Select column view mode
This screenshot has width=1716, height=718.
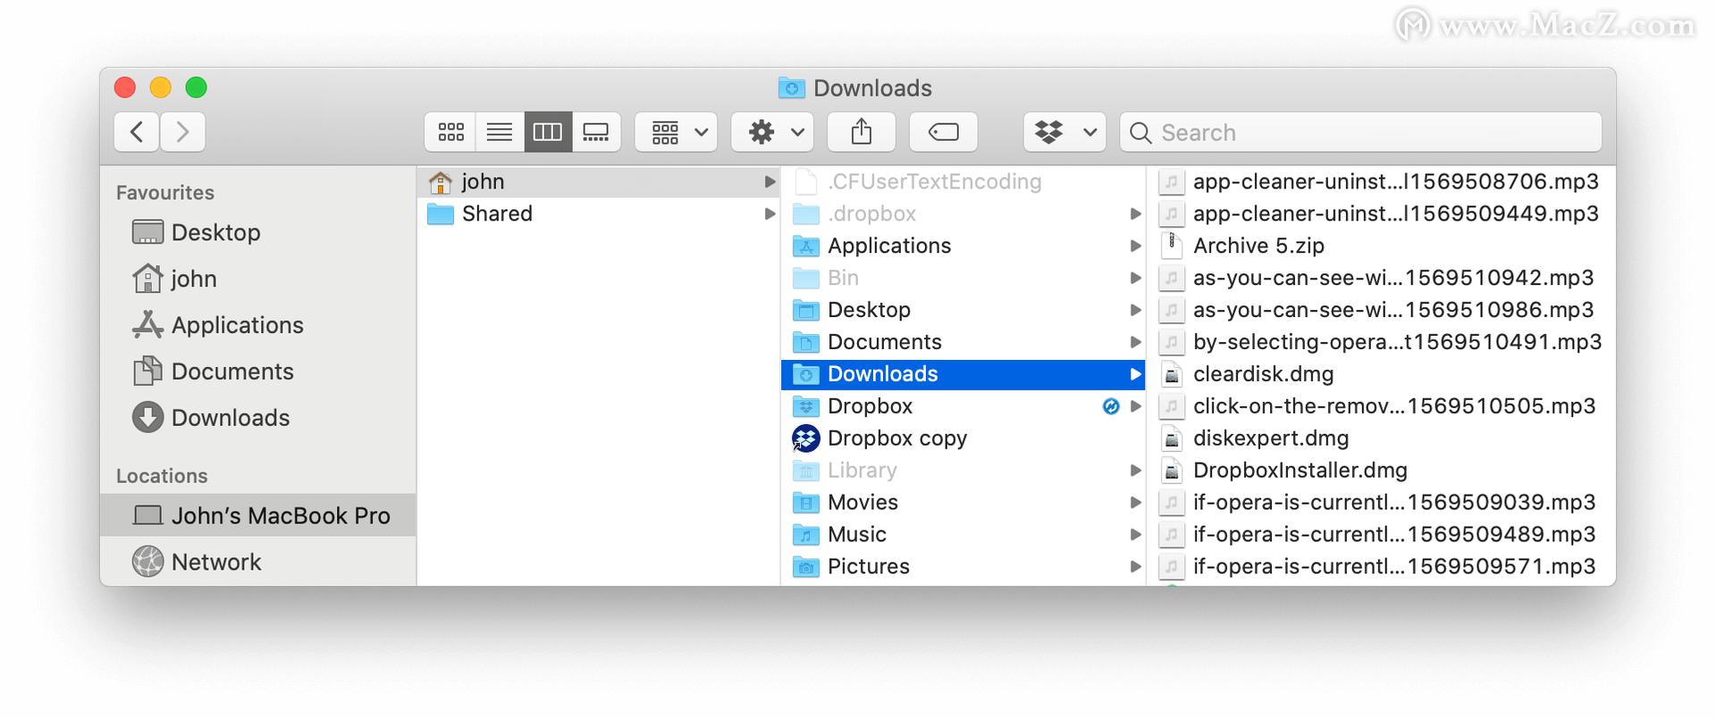point(548,132)
